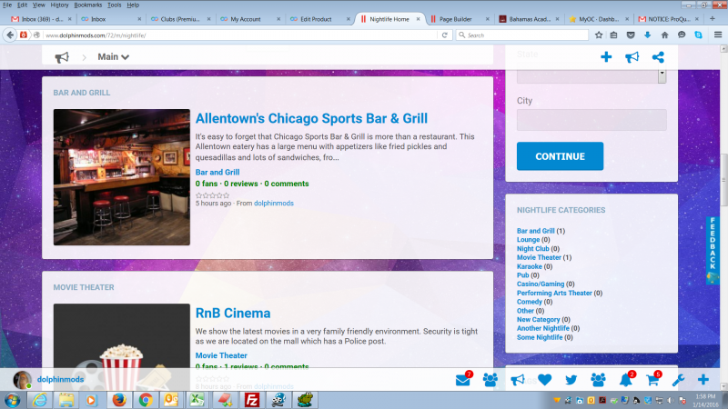
Task: Click the dolphinmods author link under Allentown's listing
Action: [x=274, y=203]
